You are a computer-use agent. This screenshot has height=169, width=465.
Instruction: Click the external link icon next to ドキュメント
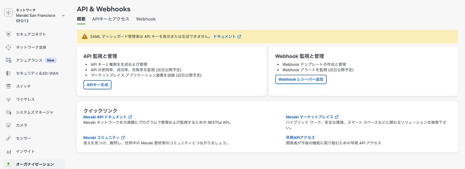click(x=239, y=37)
